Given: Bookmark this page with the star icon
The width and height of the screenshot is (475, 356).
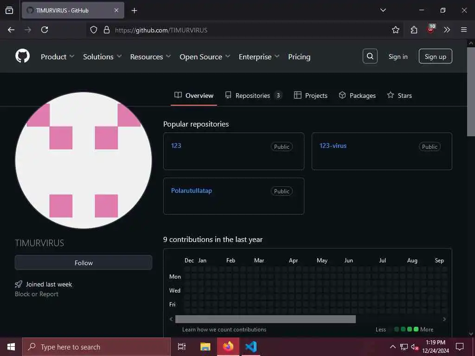Looking at the screenshot, I should coord(395,30).
